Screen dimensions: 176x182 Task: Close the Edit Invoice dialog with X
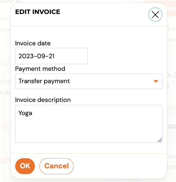tap(155, 15)
